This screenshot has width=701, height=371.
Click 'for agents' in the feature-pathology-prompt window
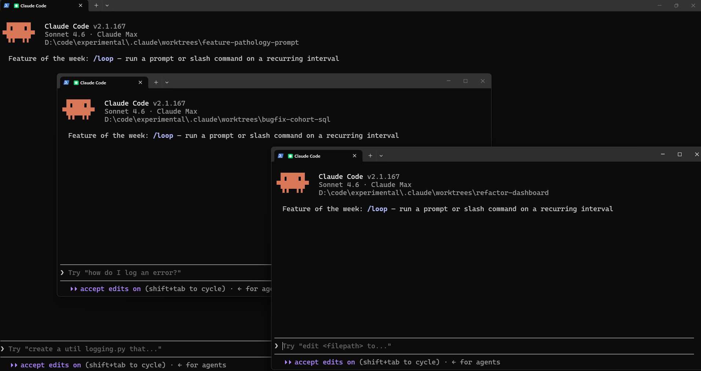pyautogui.click(x=206, y=365)
